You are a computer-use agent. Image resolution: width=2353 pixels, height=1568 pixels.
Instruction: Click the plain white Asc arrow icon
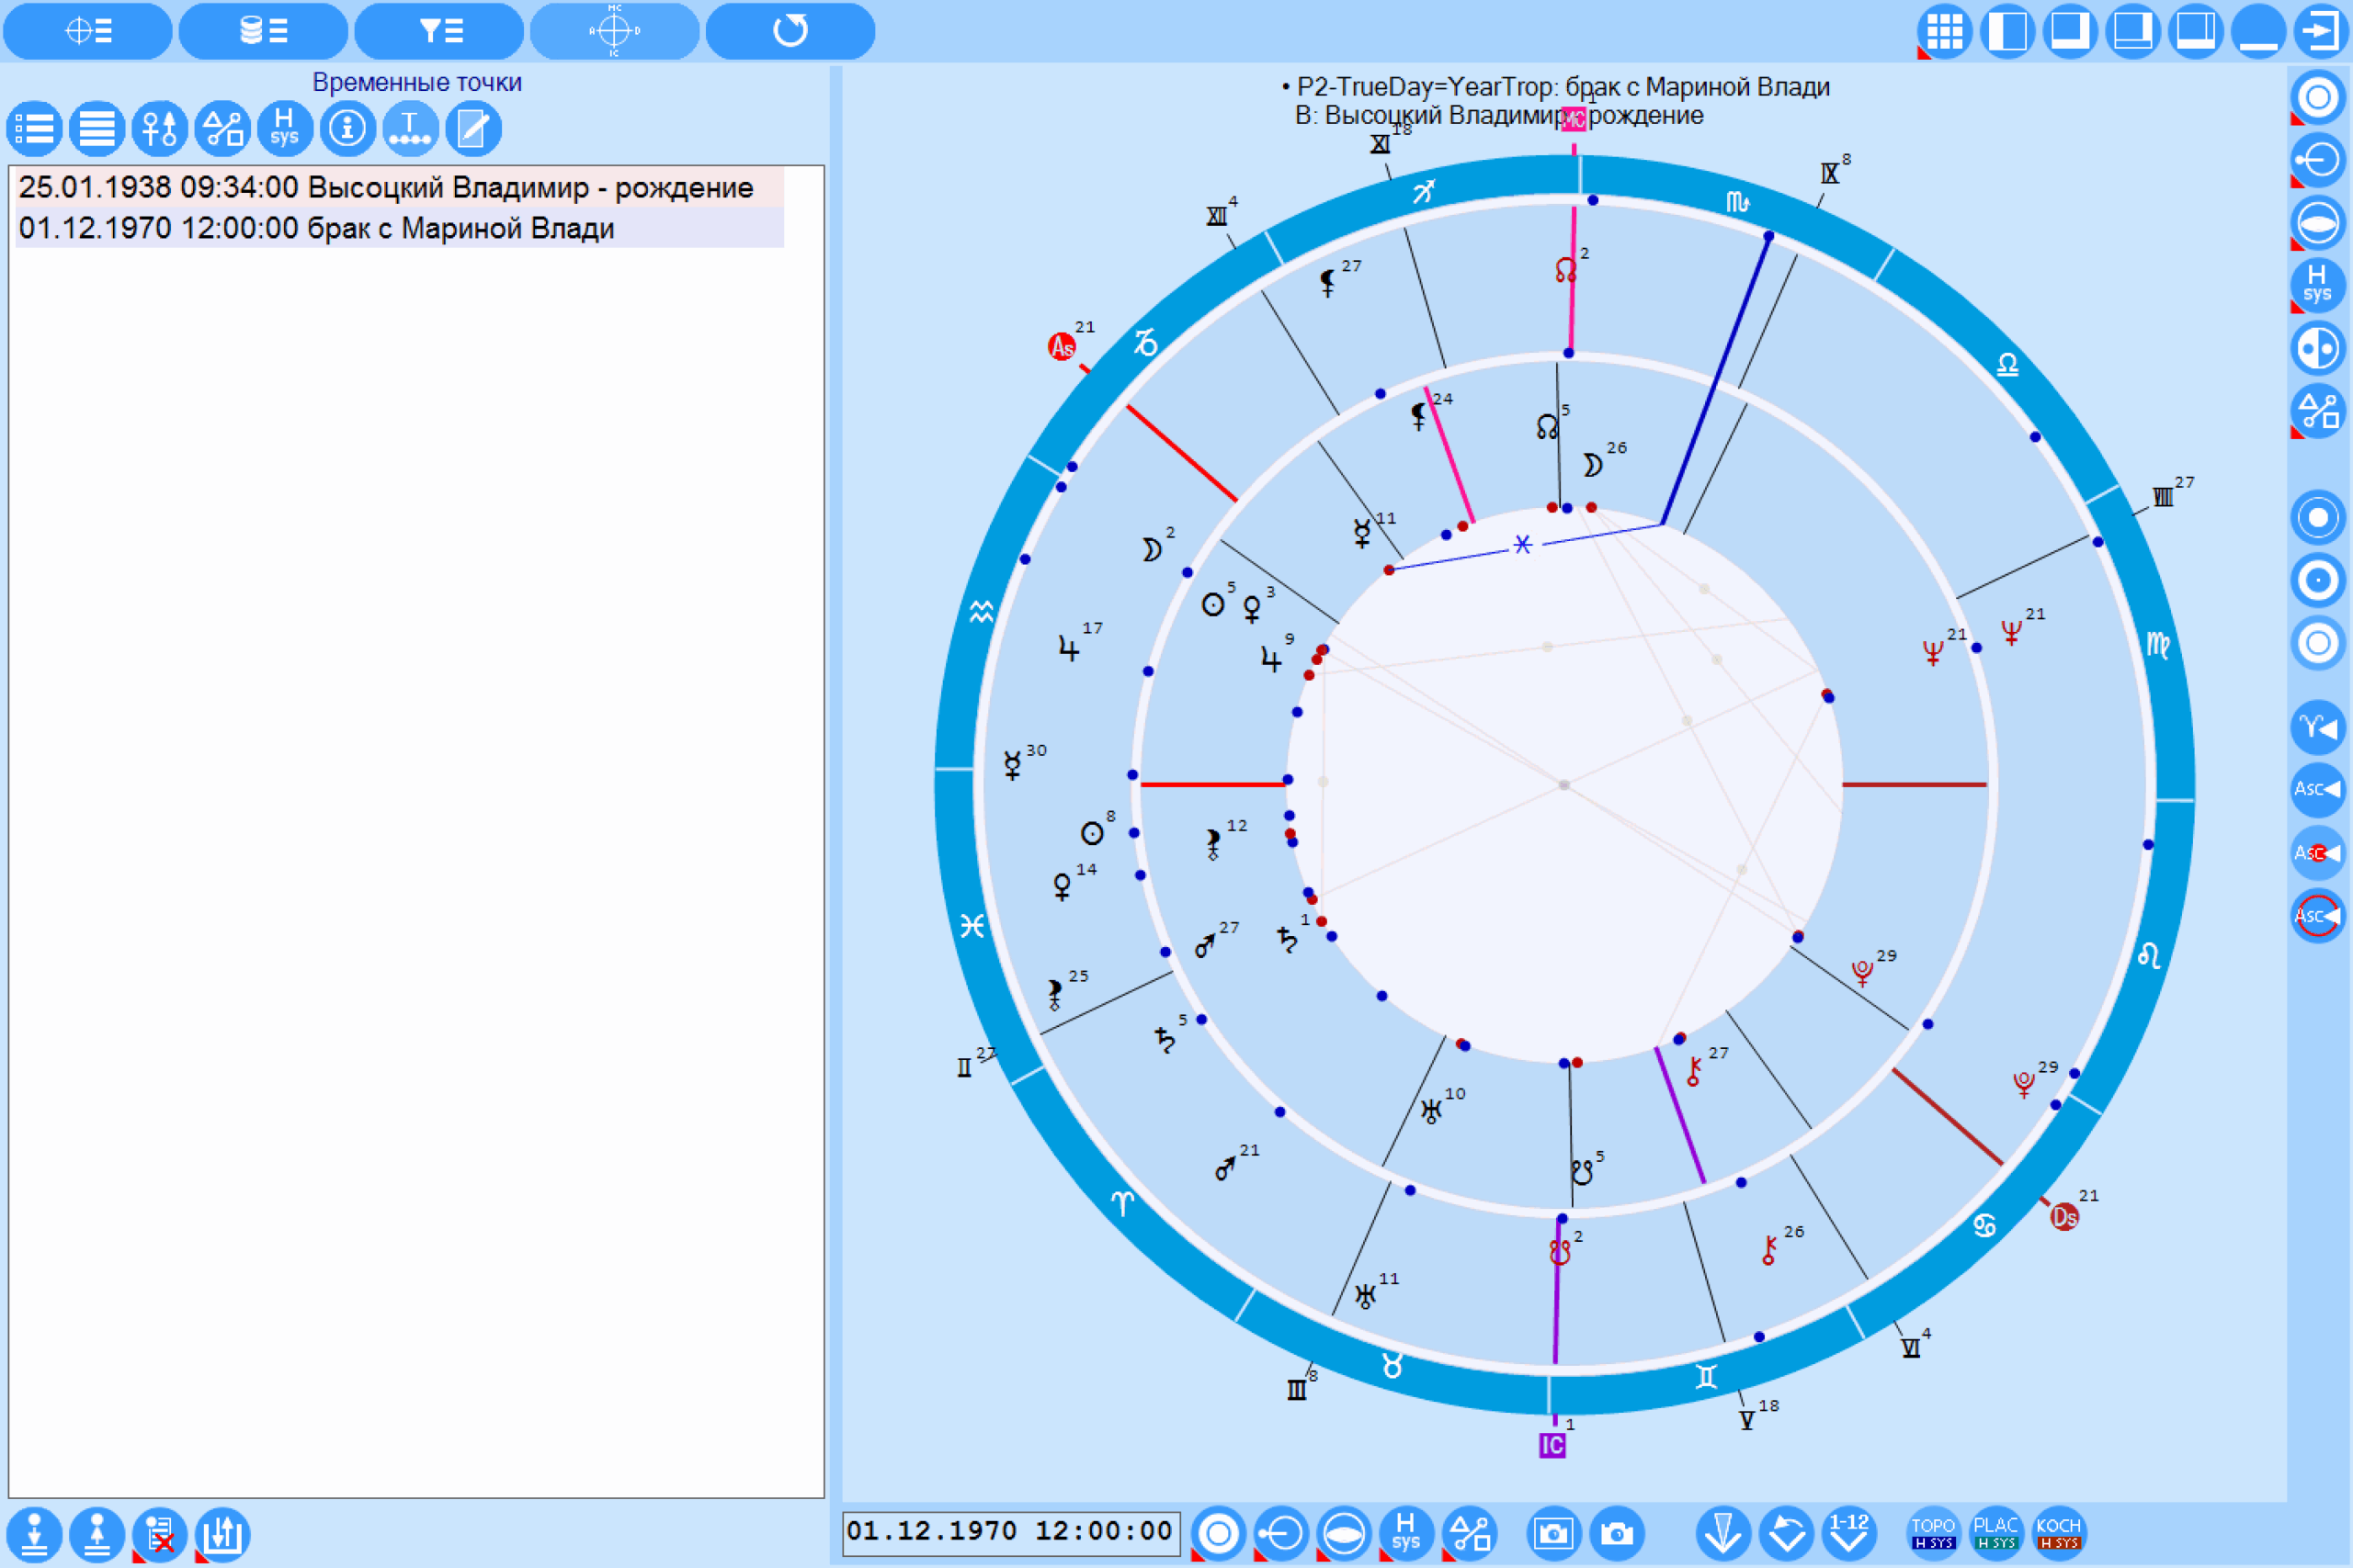tap(2318, 789)
